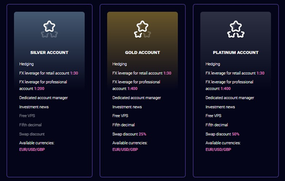Screen dimensions: 285x181
Task: Click Swap discount 25% in Gold card
Action: pyautogui.click(x=129, y=134)
